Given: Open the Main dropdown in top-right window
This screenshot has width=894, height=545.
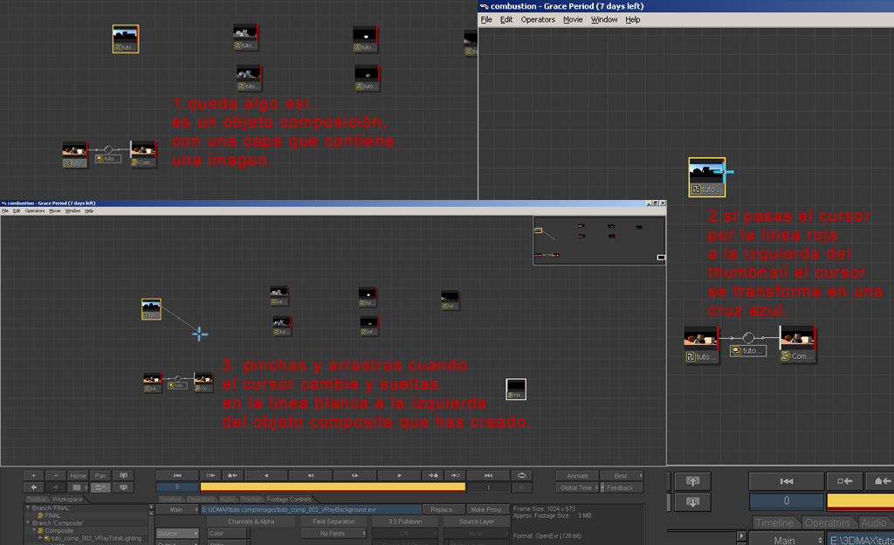Looking at the screenshot, I should pyautogui.click(x=787, y=539).
